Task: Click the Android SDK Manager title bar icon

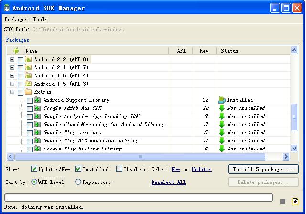Action: pos(7,8)
